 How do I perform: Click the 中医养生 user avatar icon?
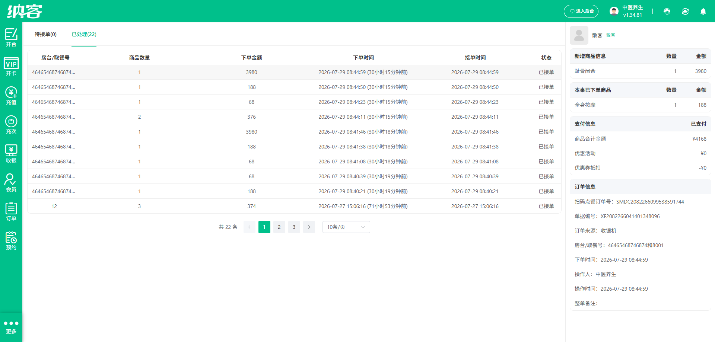click(614, 11)
